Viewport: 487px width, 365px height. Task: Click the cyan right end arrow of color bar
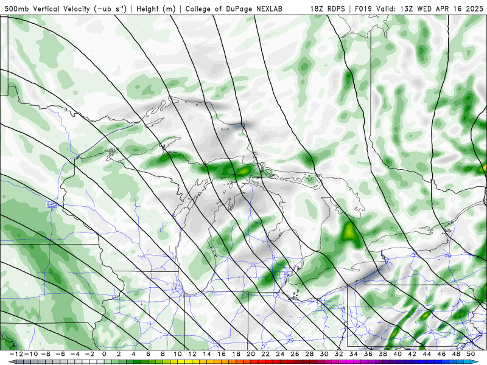point(475,362)
